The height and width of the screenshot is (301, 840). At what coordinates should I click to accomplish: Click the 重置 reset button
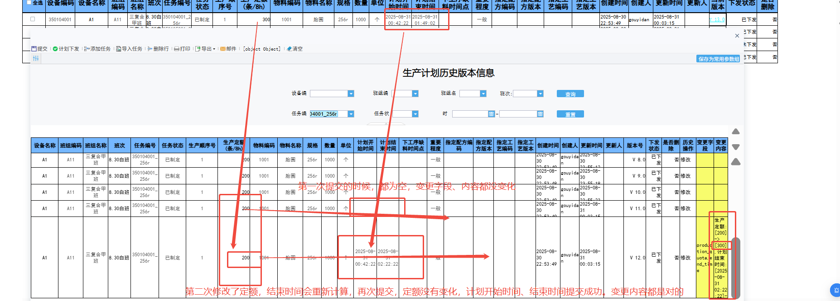[x=570, y=114]
